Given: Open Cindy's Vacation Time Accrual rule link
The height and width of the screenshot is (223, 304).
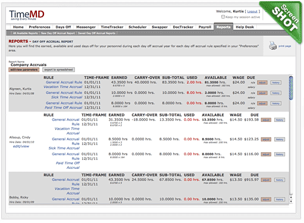Looking at the screenshot, I should [67, 131].
